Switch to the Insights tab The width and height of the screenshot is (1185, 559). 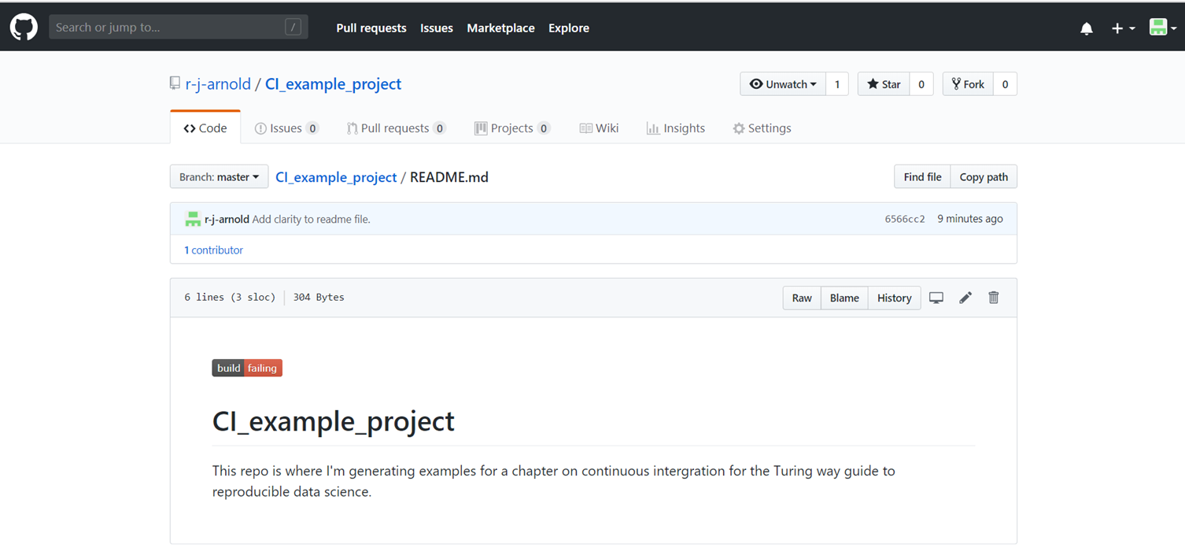(675, 128)
